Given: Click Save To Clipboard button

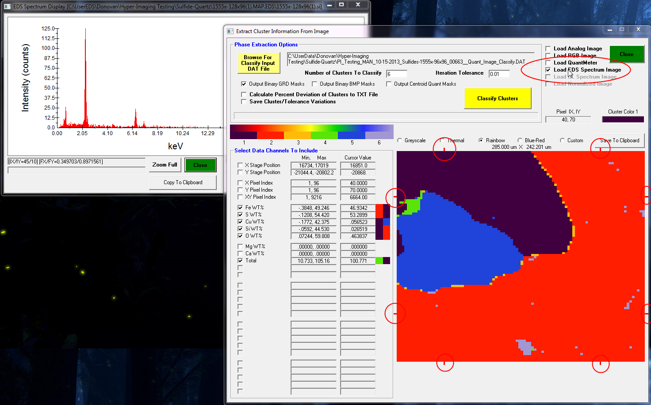Looking at the screenshot, I should pyautogui.click(x=619, y=140).
